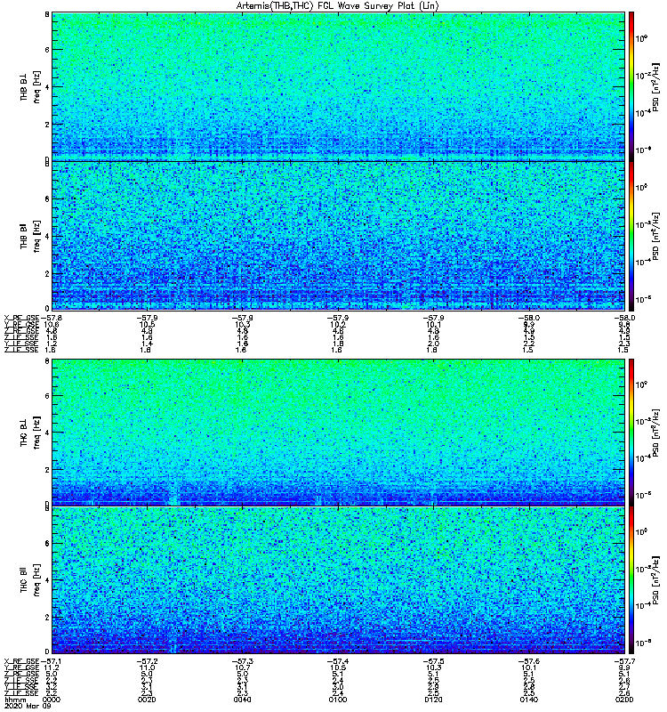Viewport: 667px width, 712px height.
Task: Click the 'THC B∥ freq [Hz]' axis label
Action: [30, 581]
